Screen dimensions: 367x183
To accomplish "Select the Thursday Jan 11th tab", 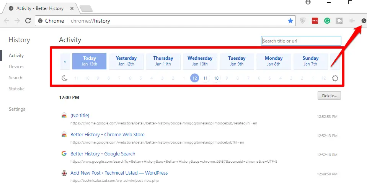I will 163,61.
